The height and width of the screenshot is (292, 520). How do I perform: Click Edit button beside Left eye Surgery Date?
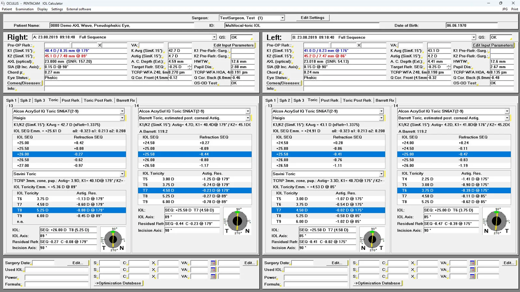pos(337,263)
